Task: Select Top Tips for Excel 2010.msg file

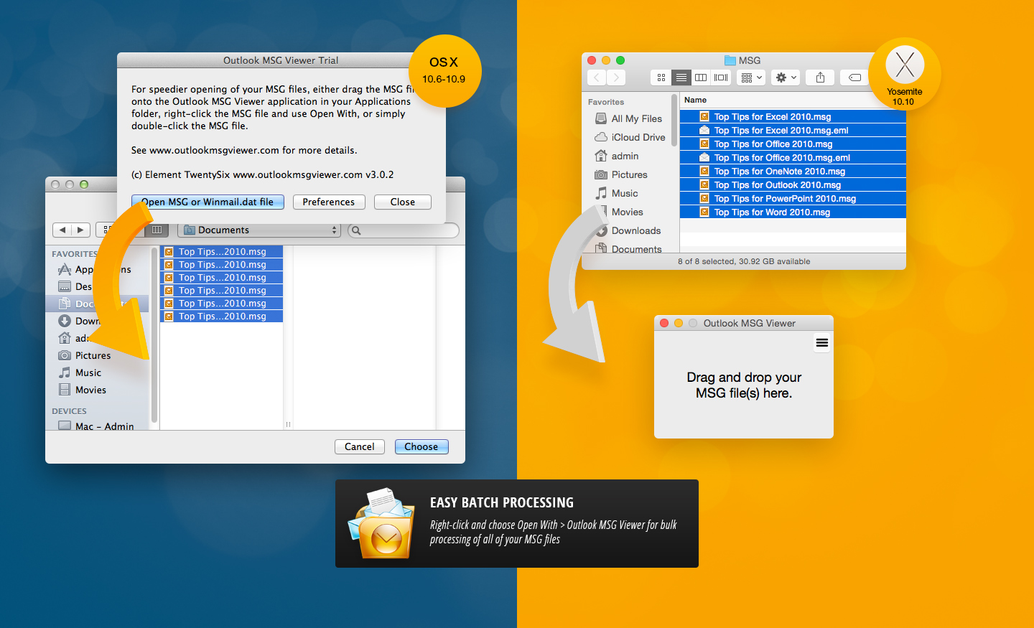Action: [793, 117]
